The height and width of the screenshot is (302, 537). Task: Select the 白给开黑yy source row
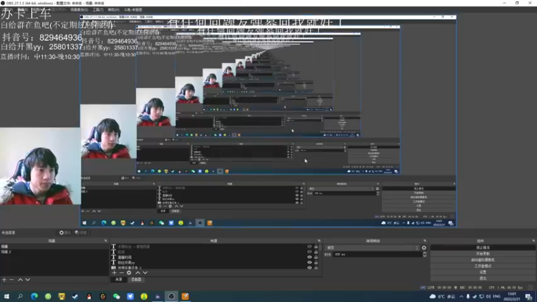click(x=209, y=262)
